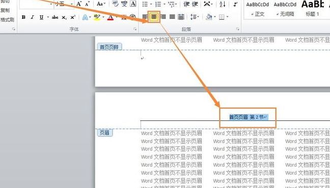Select the 无间隔 style

pyautogui.click(x=285, y=14)
